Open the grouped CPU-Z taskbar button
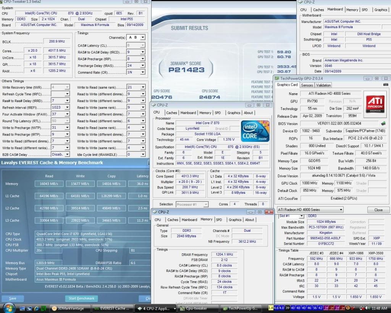Viewport: 391px width, 313px height. point(156,308)
